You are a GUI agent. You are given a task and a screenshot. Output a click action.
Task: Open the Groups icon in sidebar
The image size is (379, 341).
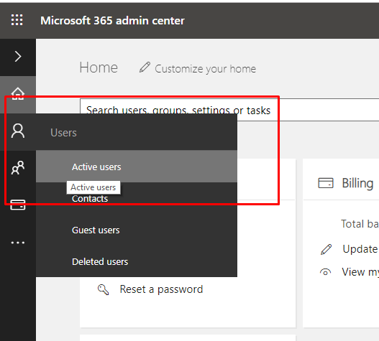click(18, 168)
